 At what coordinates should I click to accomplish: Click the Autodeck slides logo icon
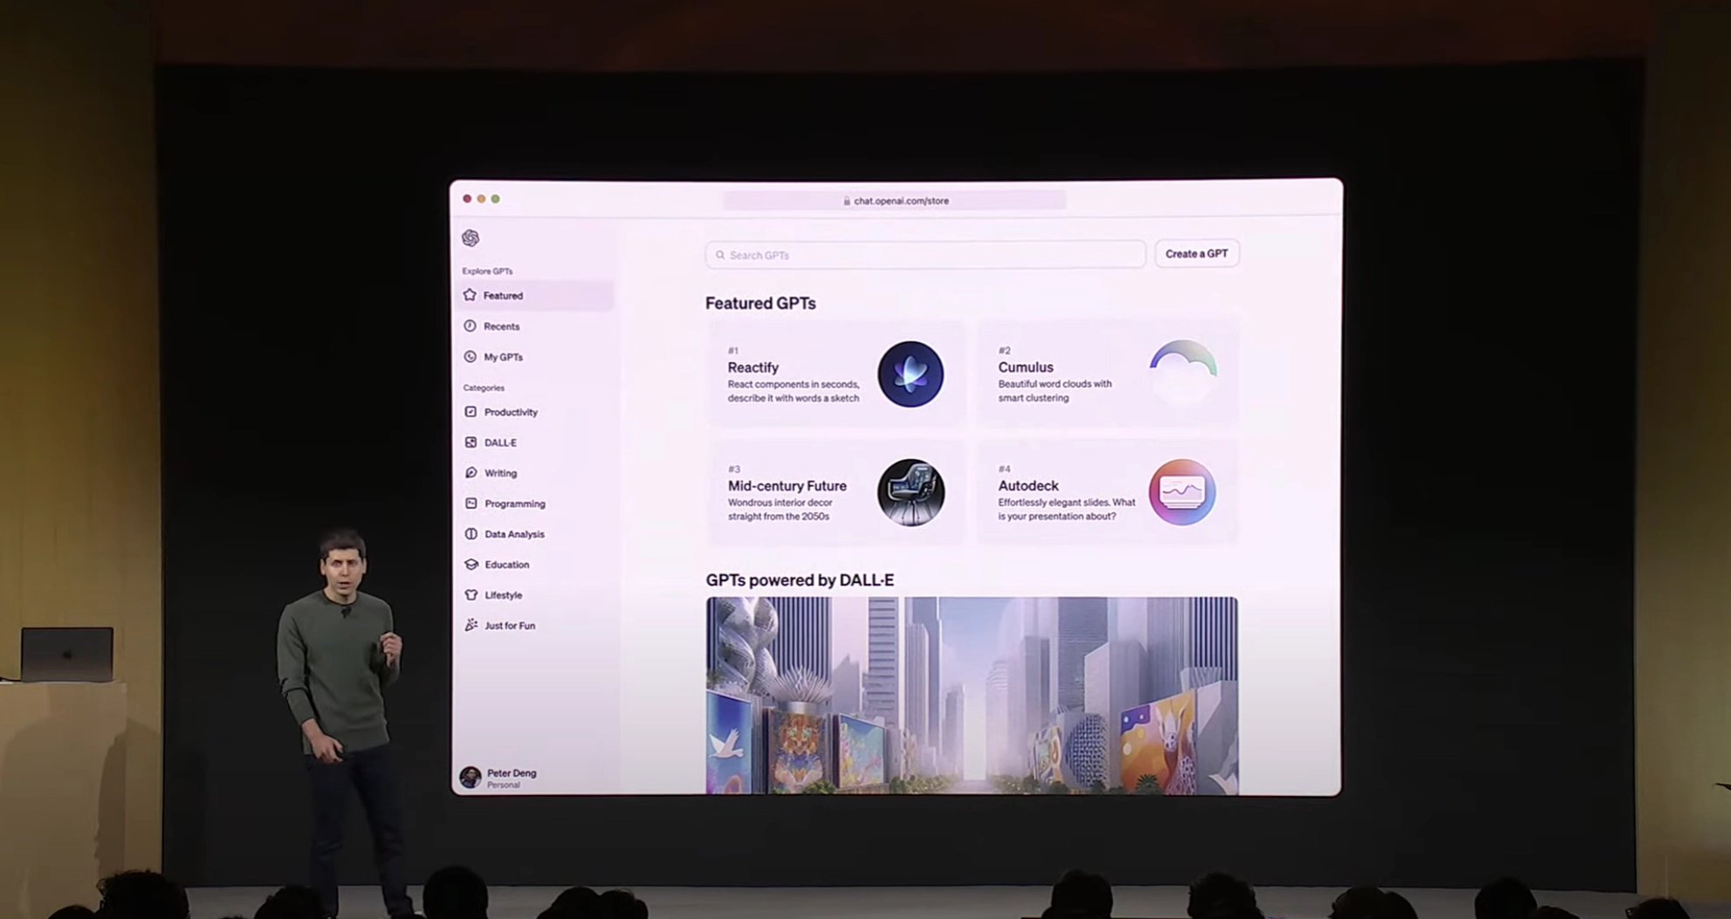pyautogui.click(x=1183, y=492)
